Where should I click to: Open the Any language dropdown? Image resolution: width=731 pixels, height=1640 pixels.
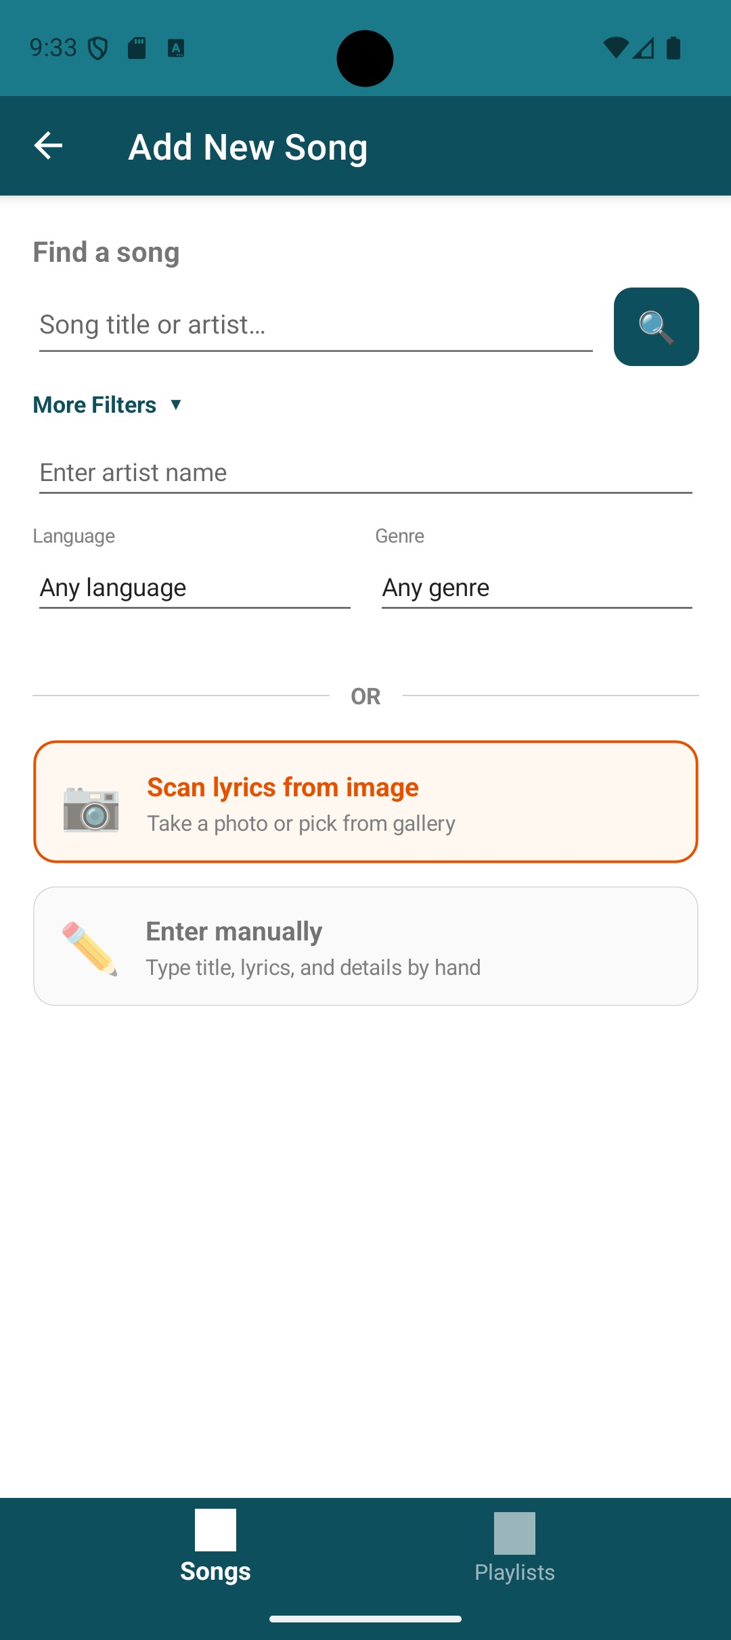pos(194,587)
